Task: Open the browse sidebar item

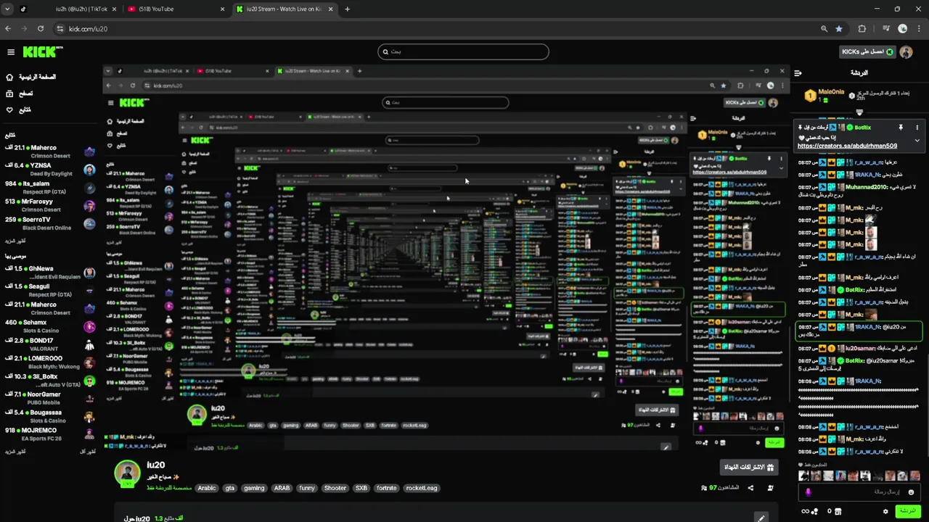Action: 20,94
